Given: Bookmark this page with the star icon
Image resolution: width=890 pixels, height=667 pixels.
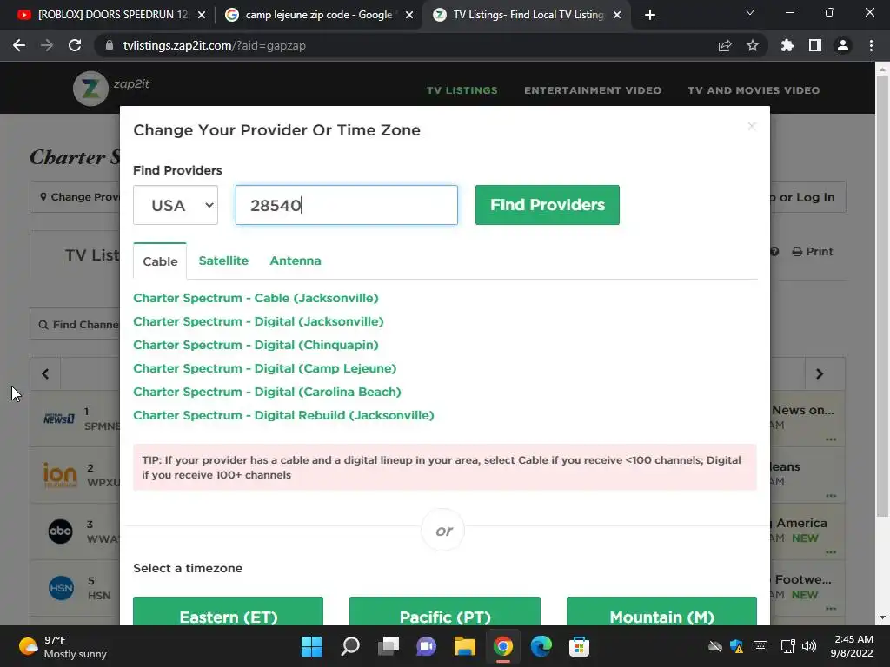Looking at the screenshot, I should [752, 45].
